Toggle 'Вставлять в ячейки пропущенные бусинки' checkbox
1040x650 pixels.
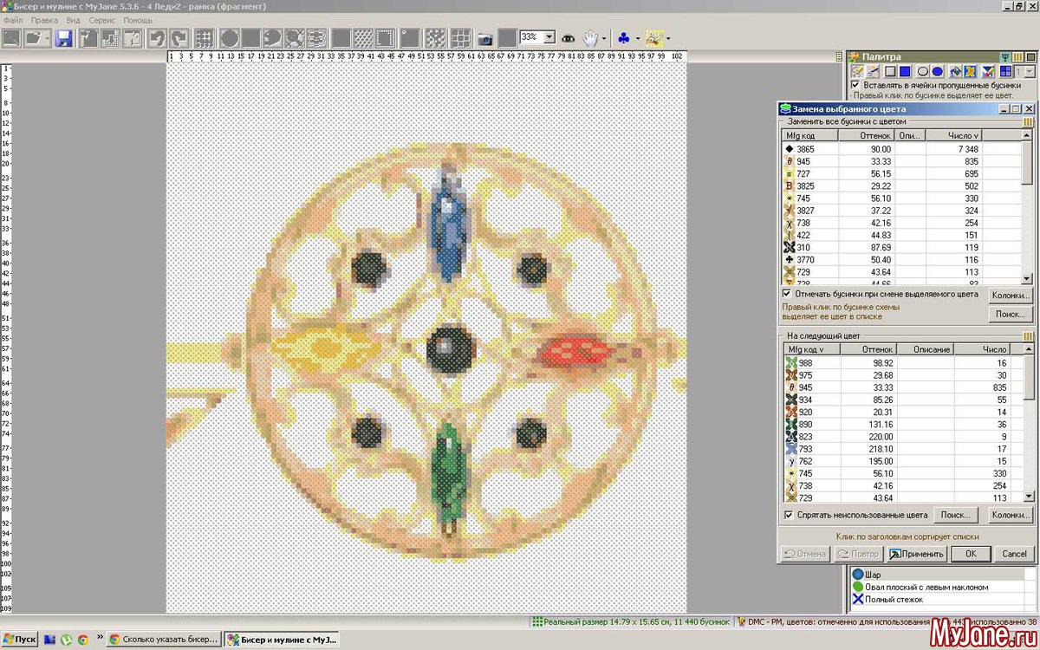click(855, 85)
